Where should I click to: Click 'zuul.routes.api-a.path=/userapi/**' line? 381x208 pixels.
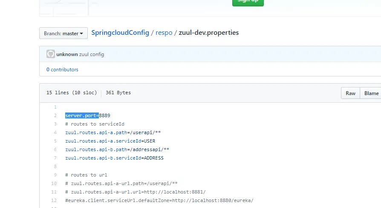(x=113, y=132)
